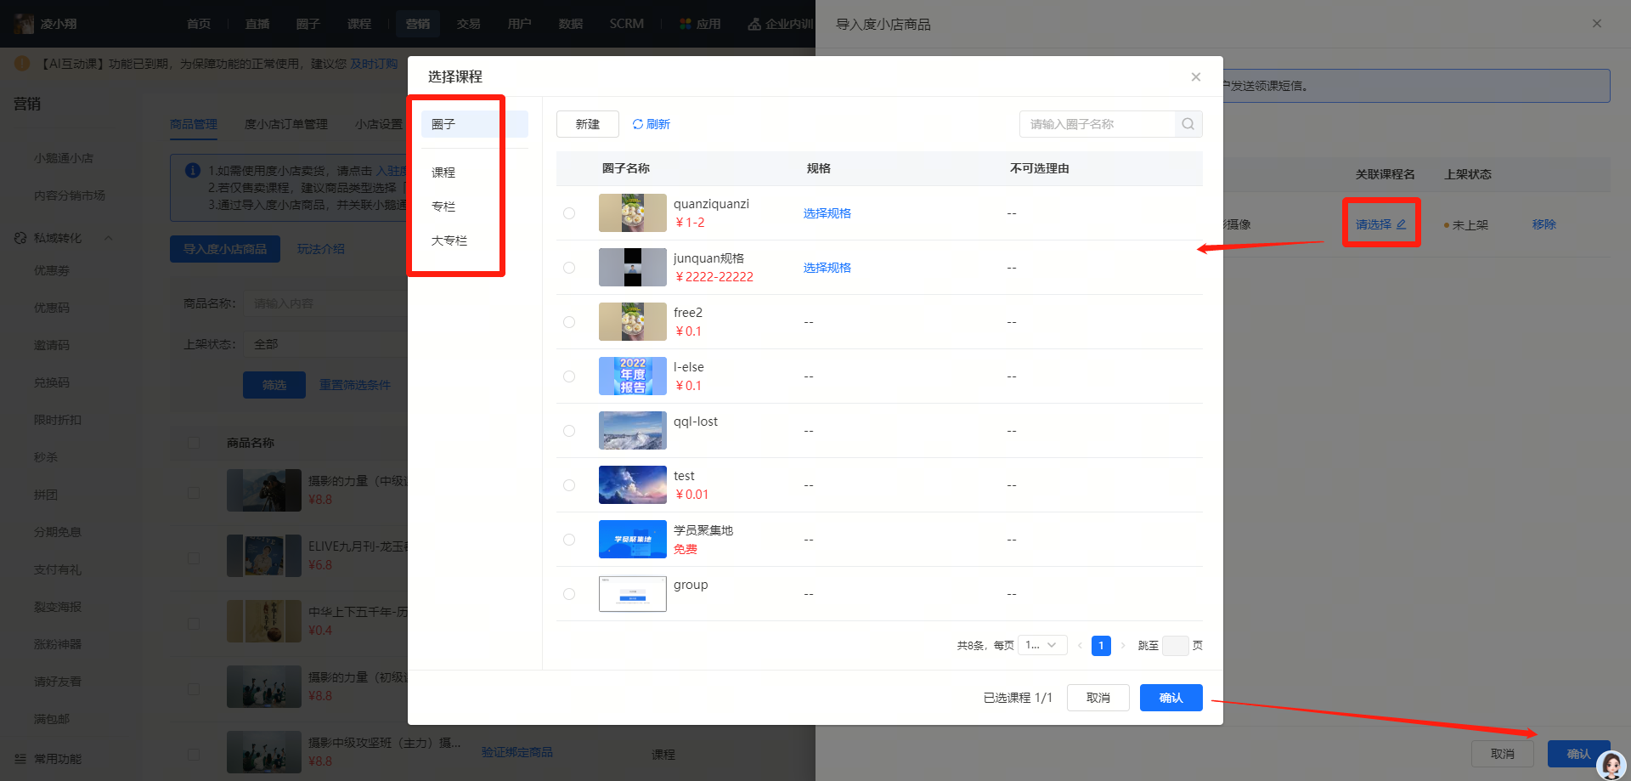Close the 选择课程 dialog with the X icon
The image size is (1631, 781).
[x=1195, y=77]
